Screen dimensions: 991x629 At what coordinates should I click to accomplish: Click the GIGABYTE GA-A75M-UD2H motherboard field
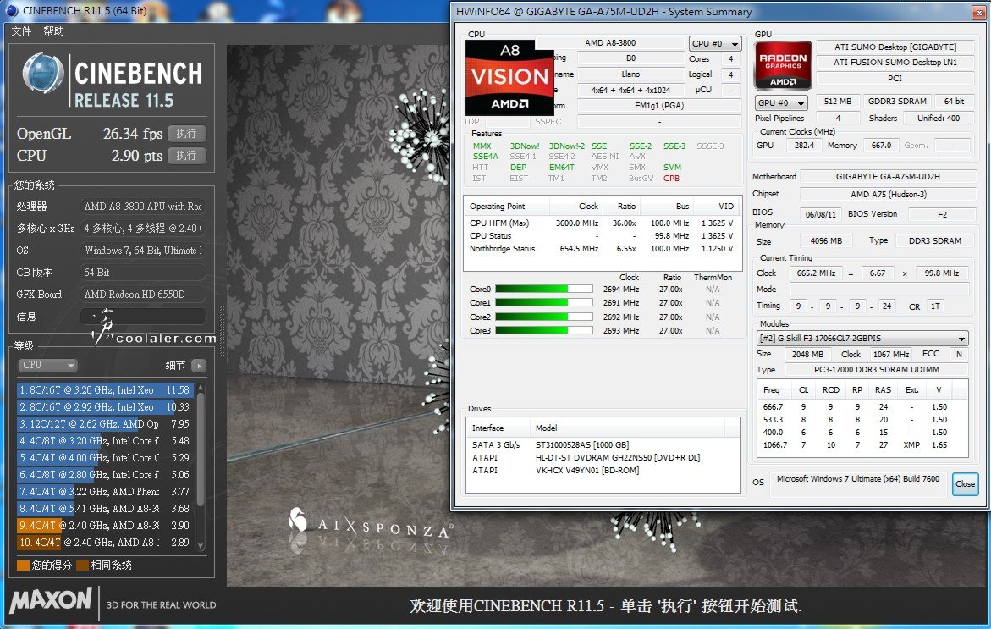[x=888, y=176]
